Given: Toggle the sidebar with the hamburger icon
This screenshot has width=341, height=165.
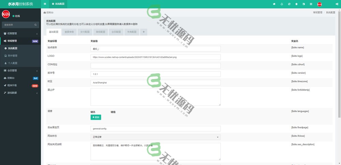Looking at the screenshot, I should click(x=45, y=4).
